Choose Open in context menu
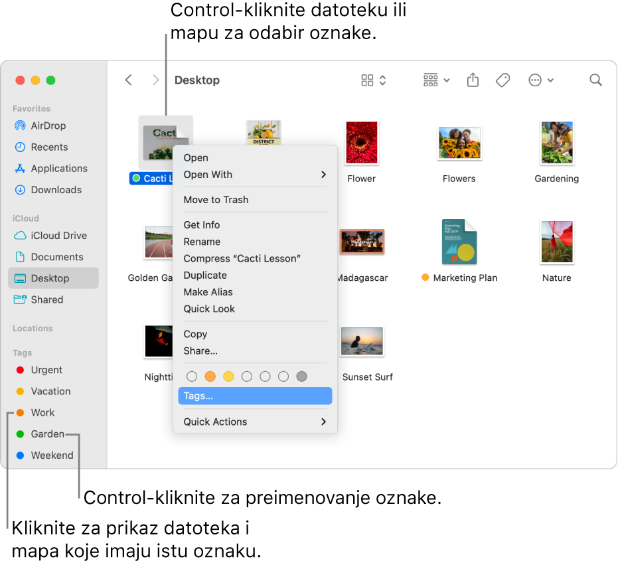618x565 pixels. tap(255, 158)
